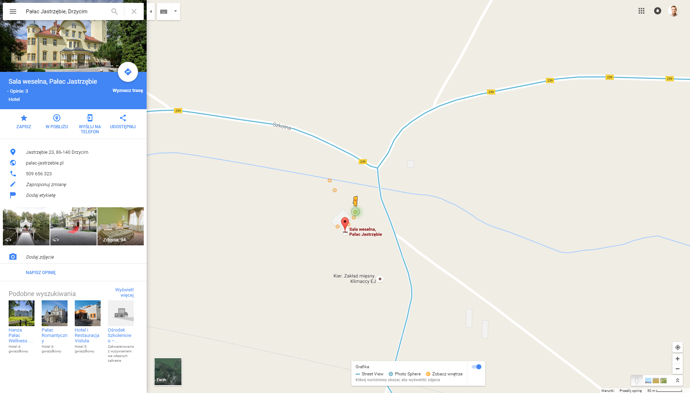Open the hamburger main menu
690x393 pixels.
[x=13, y=11]
